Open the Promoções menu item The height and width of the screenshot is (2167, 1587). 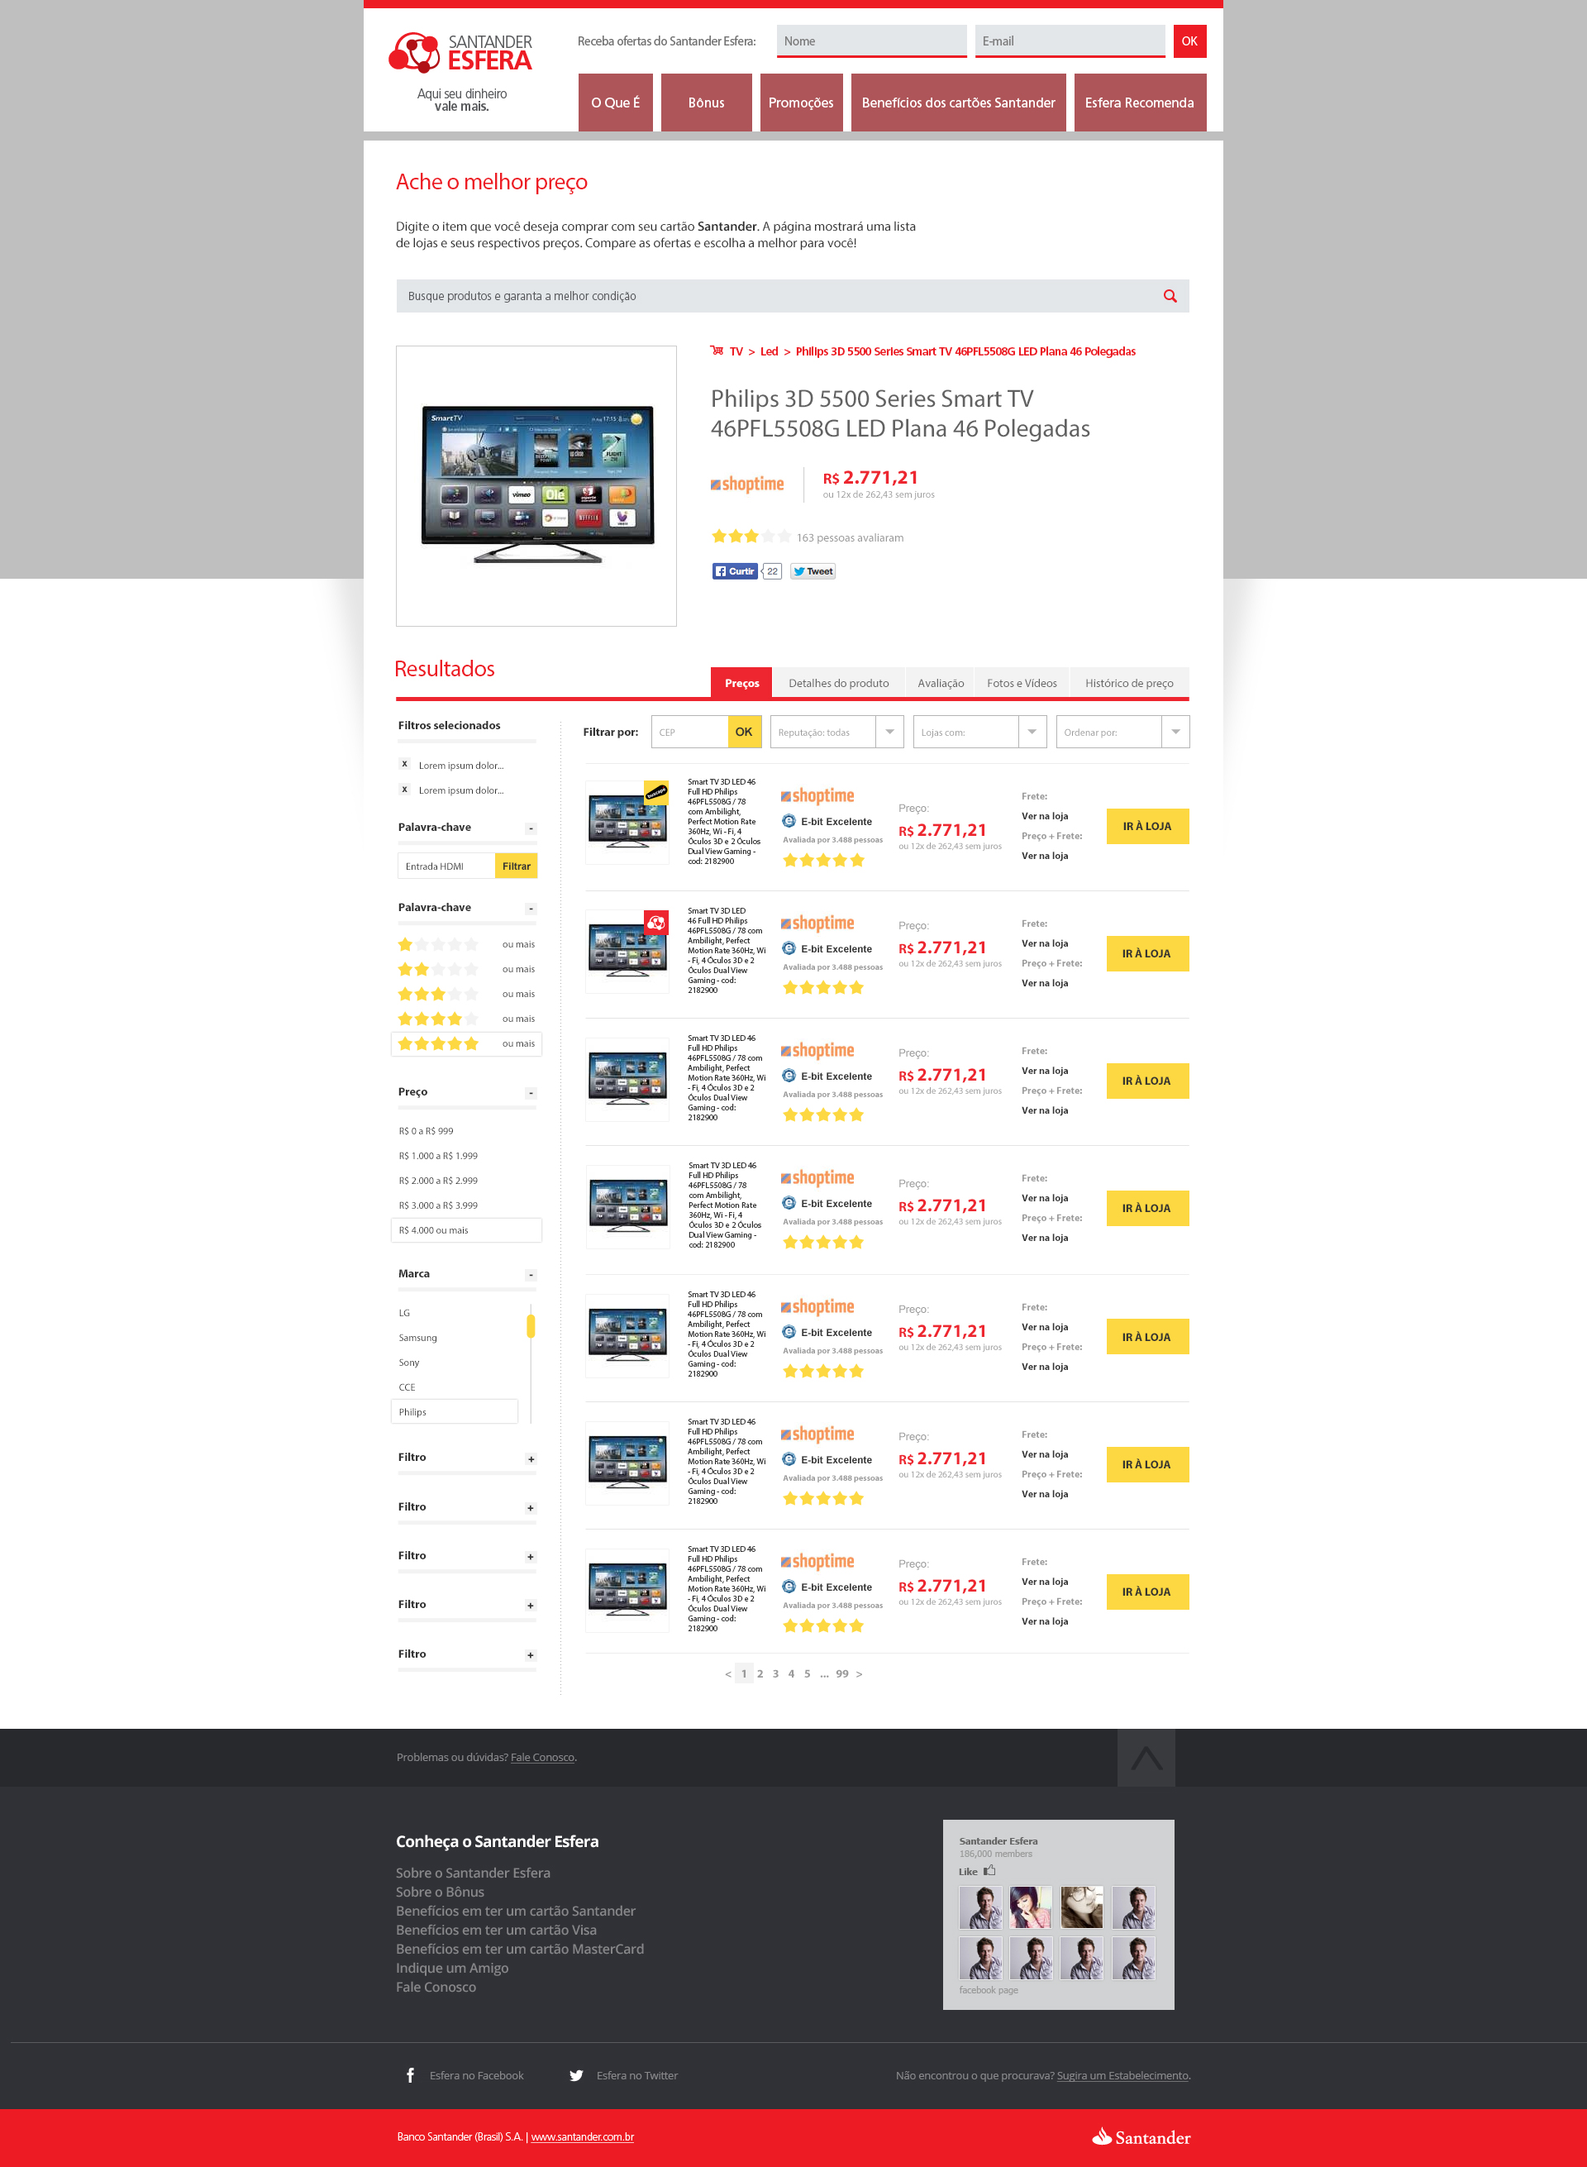800,103
